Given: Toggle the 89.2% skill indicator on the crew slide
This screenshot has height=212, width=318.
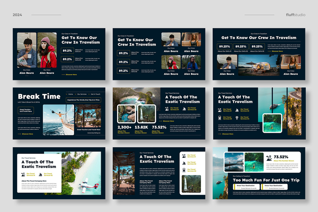Looking at the screenshot, I should point(67,50).
